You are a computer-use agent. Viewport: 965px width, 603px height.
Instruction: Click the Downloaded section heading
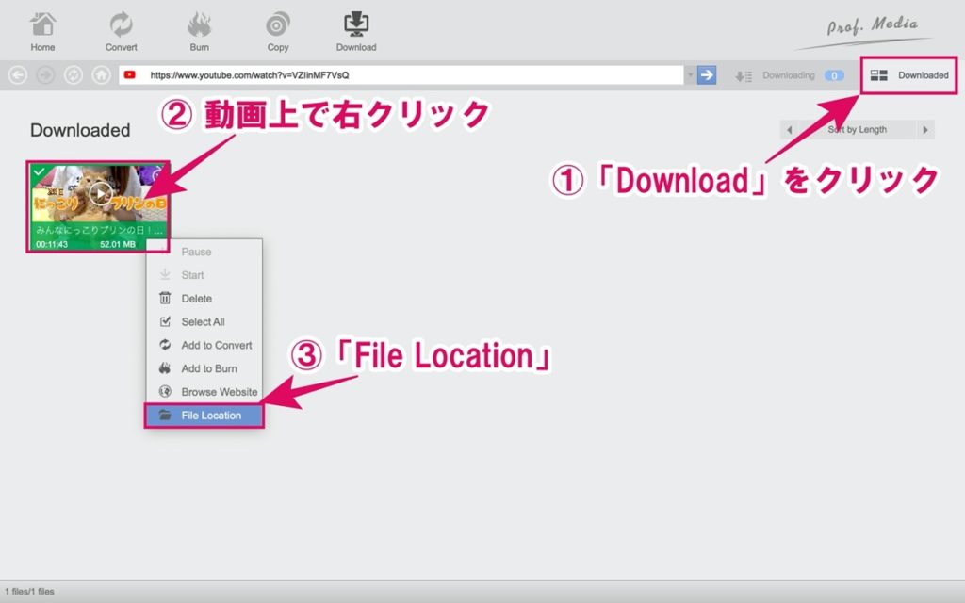(x=80, y=130)
